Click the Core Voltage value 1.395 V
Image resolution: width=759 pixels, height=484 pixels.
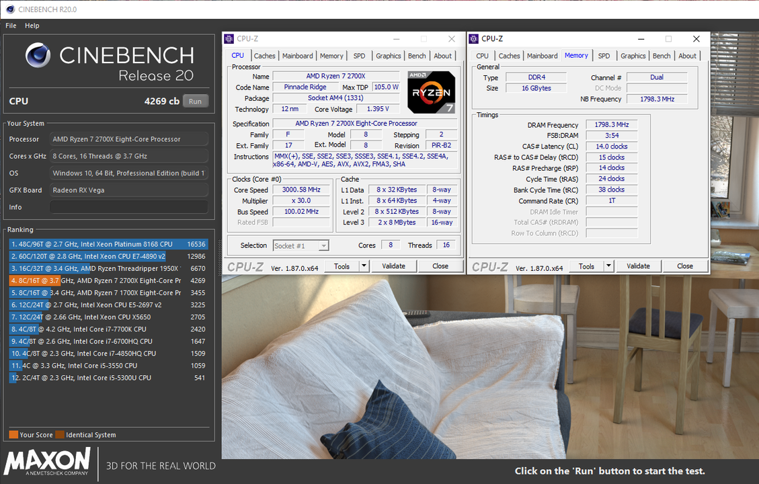tap(378, 109)
